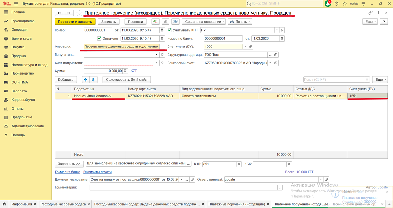Click Провести и закрыть button
Screen dimensions: 393x208
74,22
